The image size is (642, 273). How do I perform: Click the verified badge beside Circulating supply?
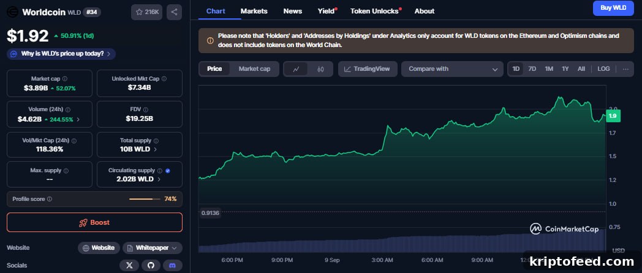pos(168,170)
